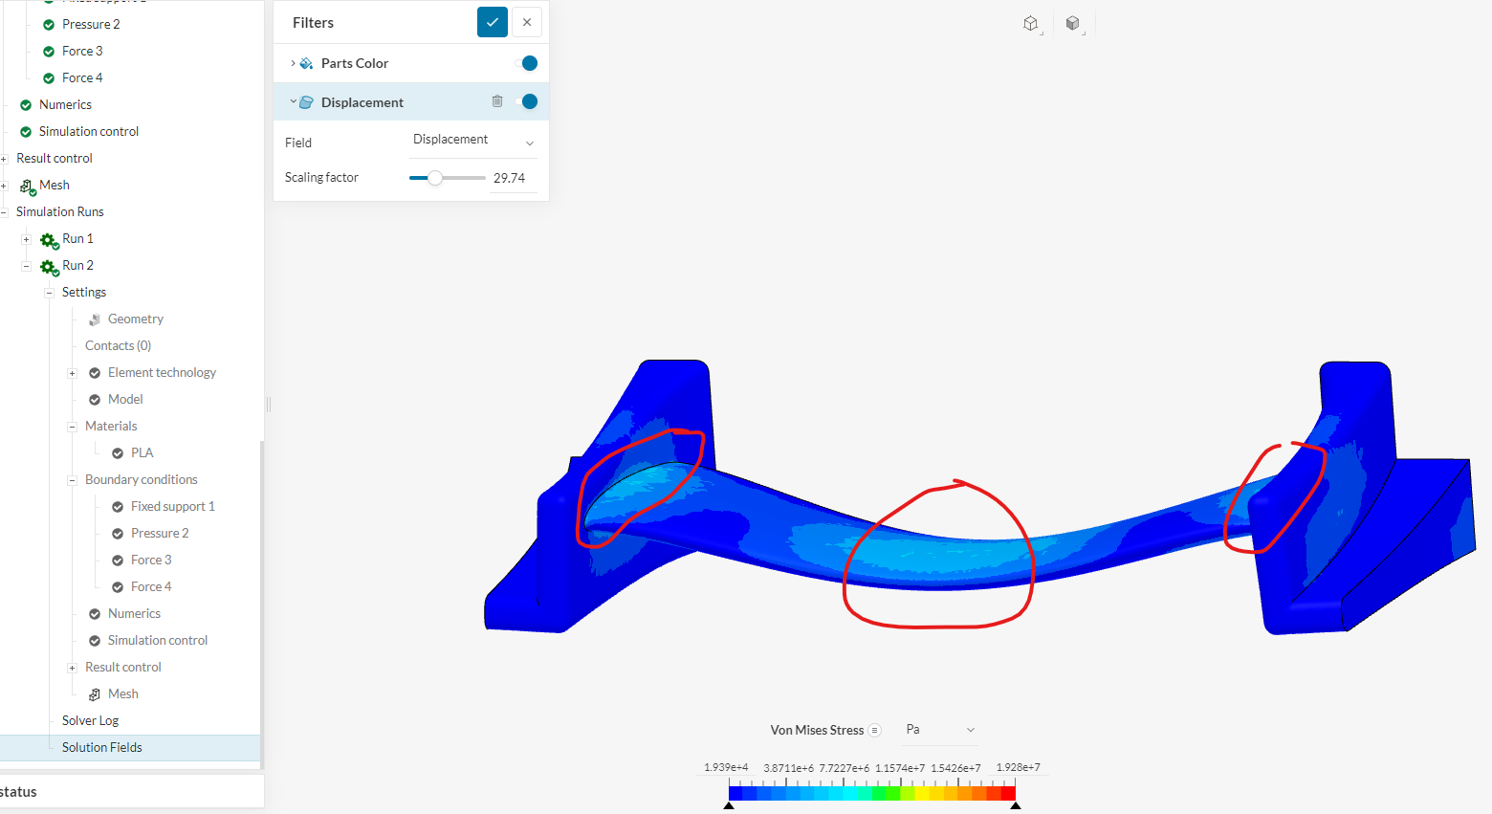Viewport: 1492px width, 814px height.
Task: Open the Boundary conditions label
Action: pos(142,480)
